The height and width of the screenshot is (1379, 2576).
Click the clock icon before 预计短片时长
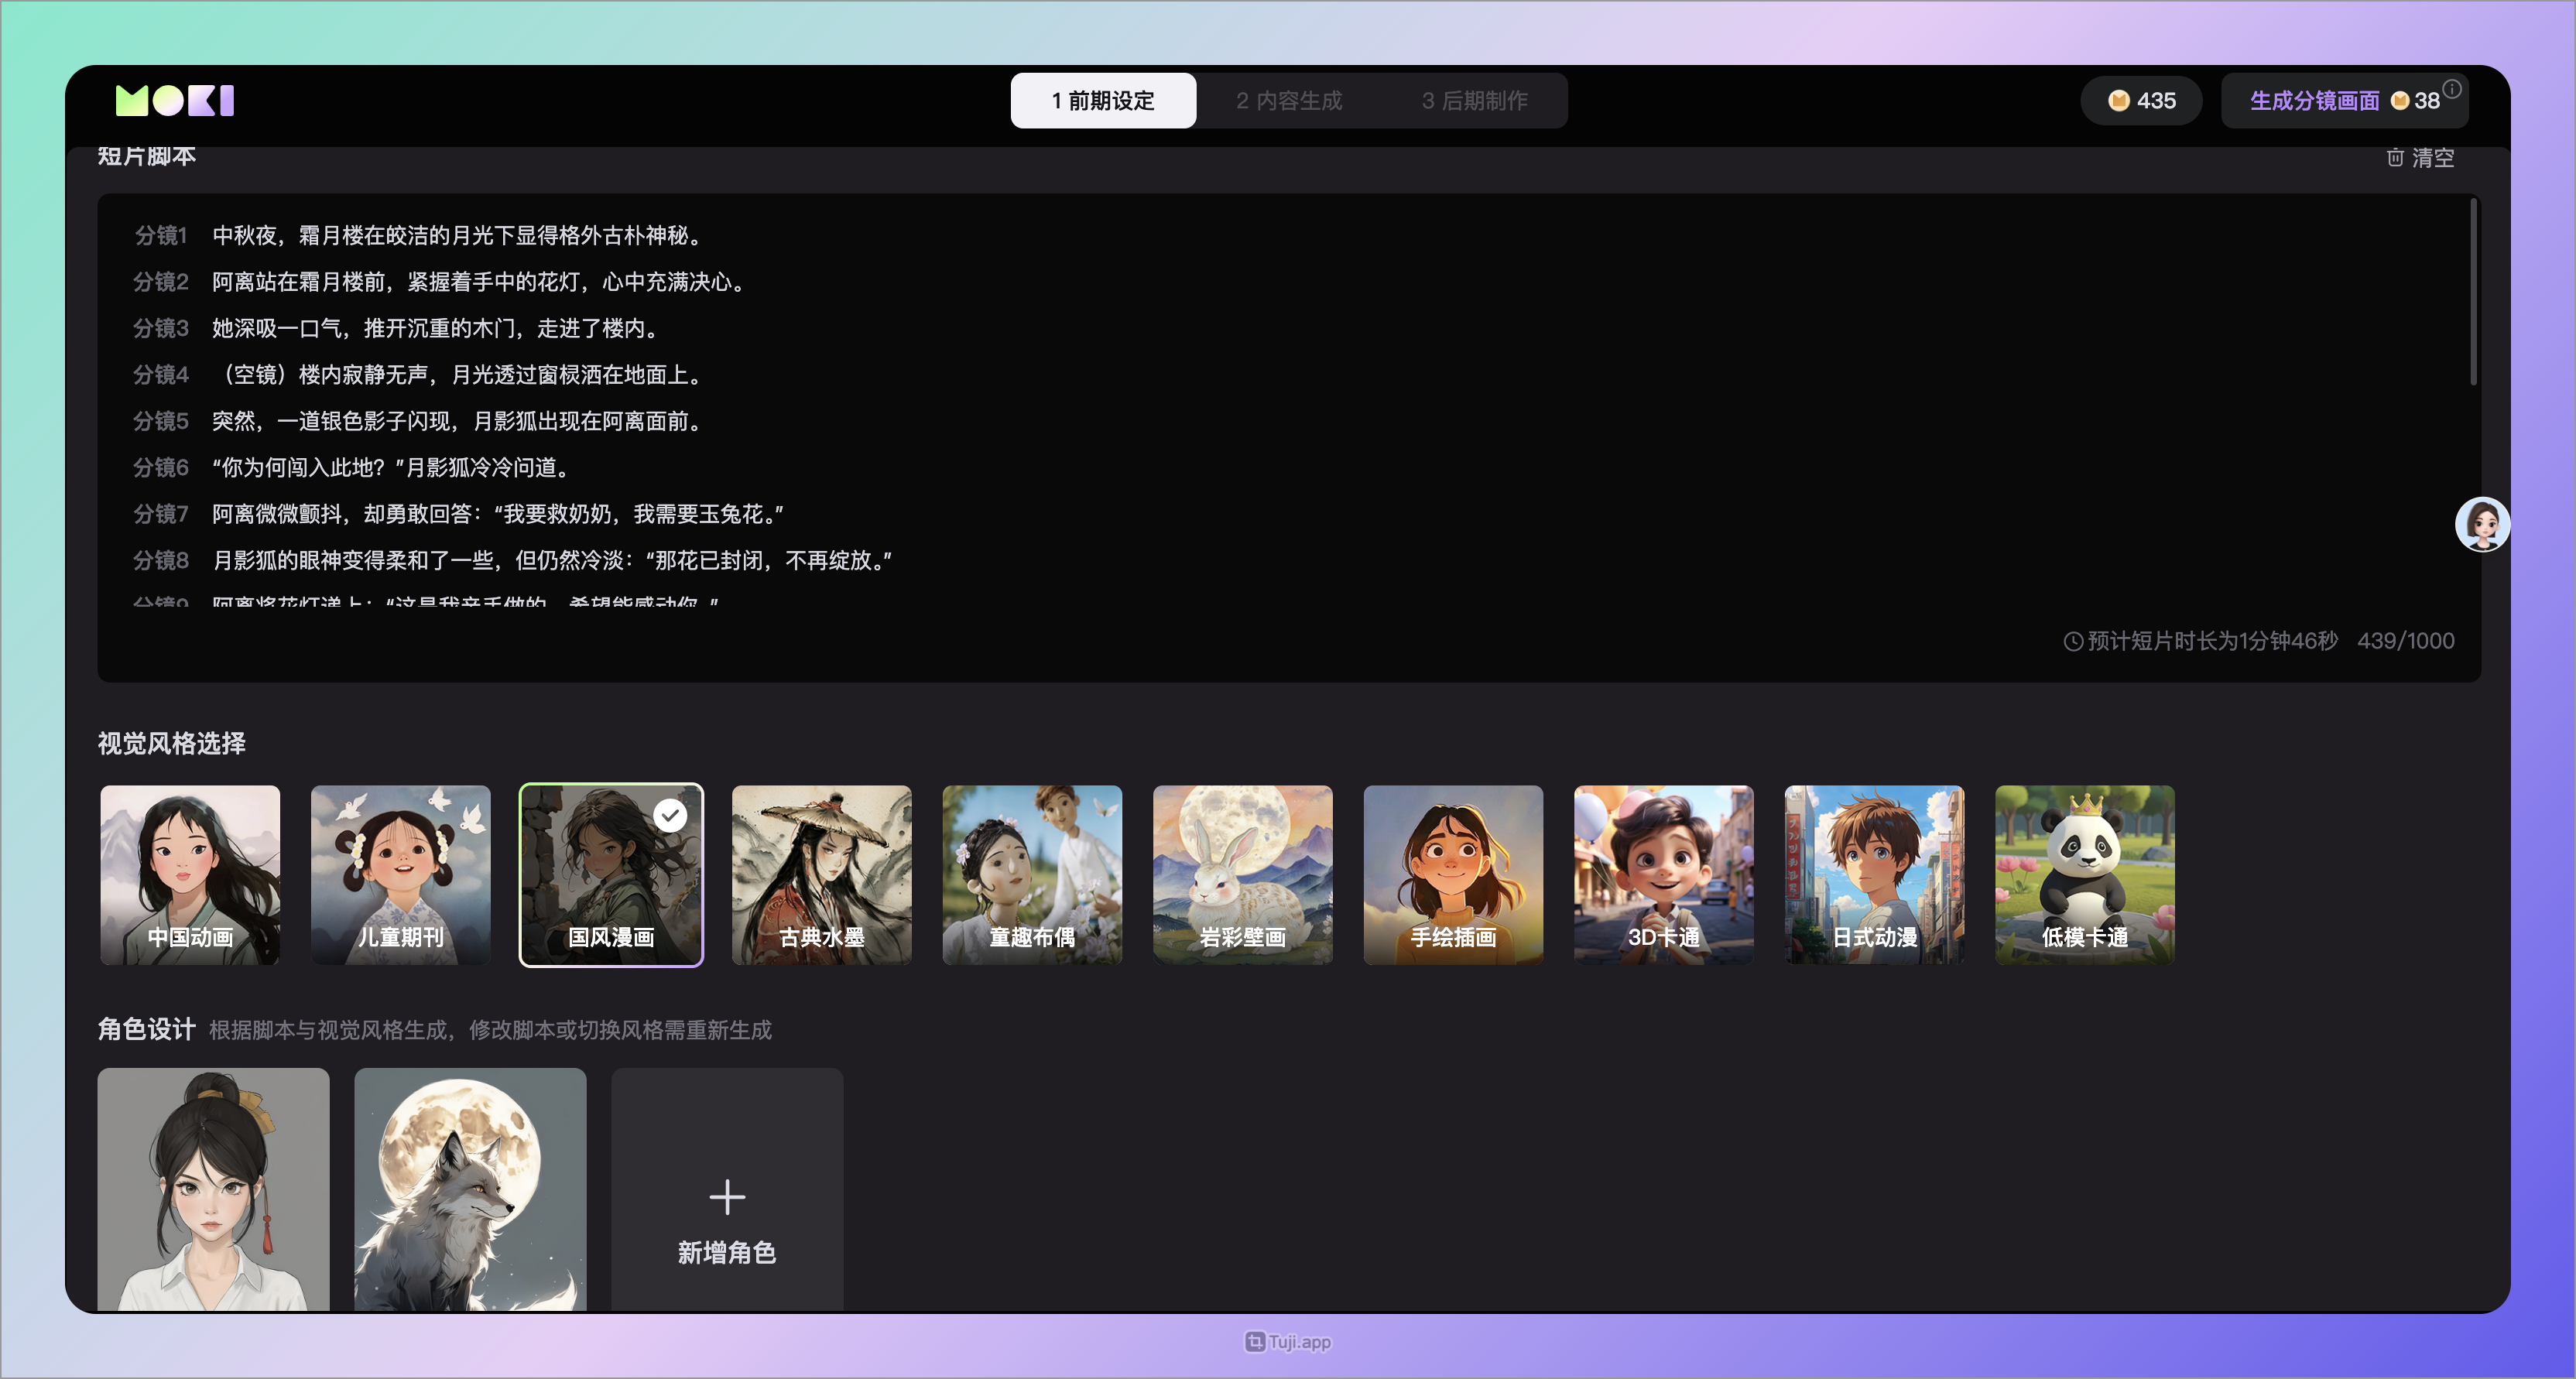point(2073,641)
